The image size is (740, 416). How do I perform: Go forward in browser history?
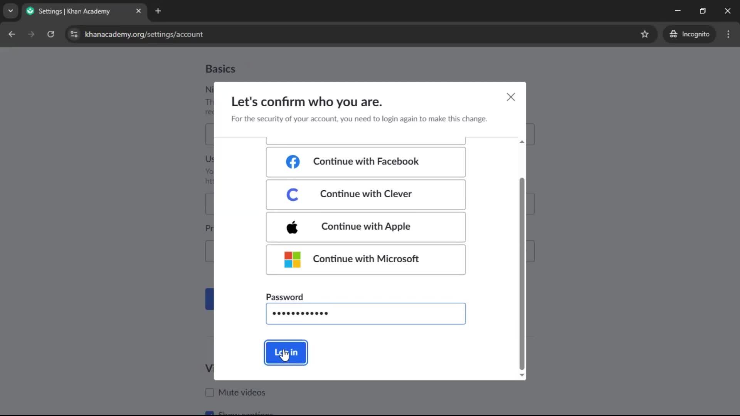31,34
